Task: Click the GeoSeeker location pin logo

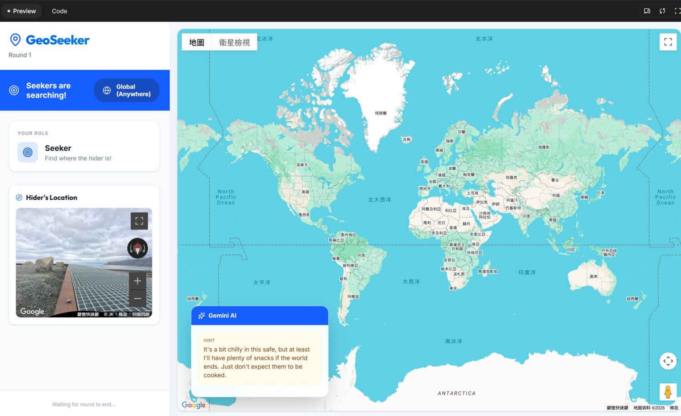Action: [x=15, y=40]
